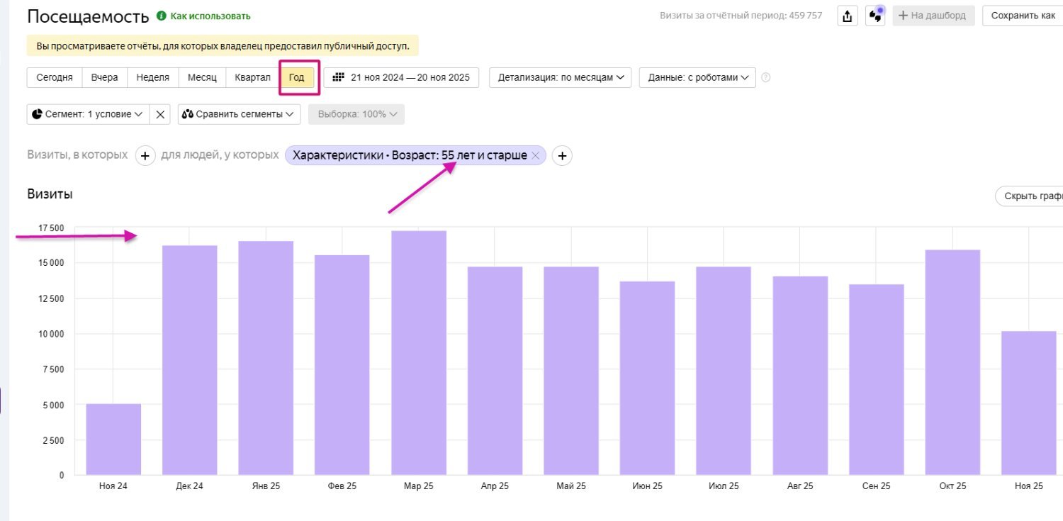Screen dimensions: 1063x521
Task: Expand the 'Сравнить сегменты' dropdown
Action: (239, 114)
